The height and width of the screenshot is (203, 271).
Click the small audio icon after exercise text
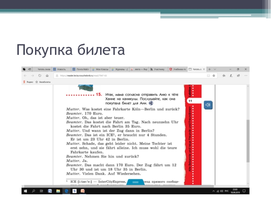point(151,103)
